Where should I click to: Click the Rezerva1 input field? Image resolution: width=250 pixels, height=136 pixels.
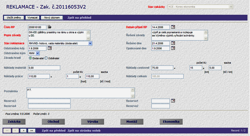click(x=161, y=101)
